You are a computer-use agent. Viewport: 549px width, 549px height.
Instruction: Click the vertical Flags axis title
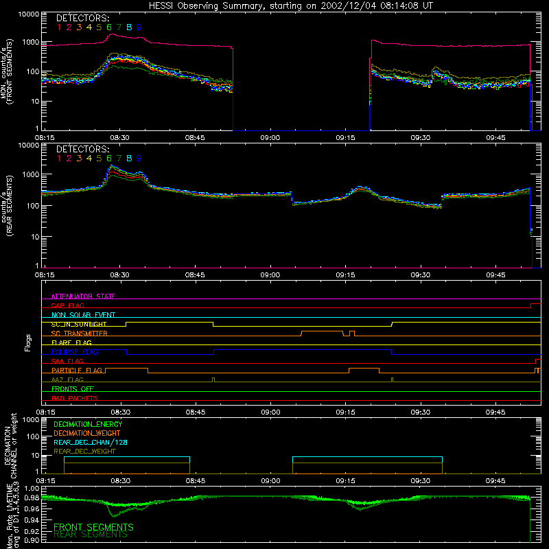[28, 342]
